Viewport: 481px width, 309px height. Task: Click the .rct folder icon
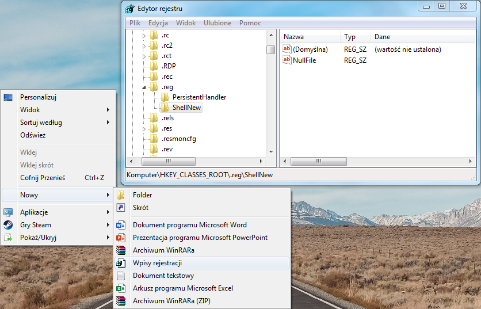point(154,56)
